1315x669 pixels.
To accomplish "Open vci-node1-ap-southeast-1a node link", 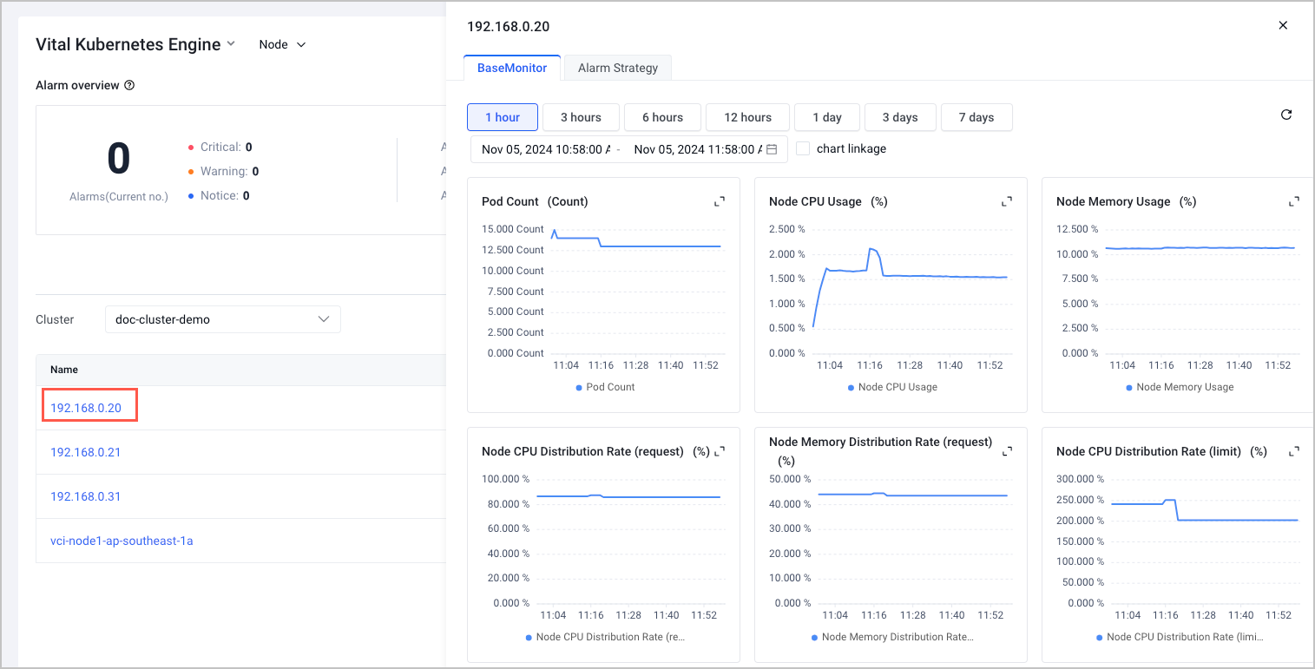I will pos(122,541).
